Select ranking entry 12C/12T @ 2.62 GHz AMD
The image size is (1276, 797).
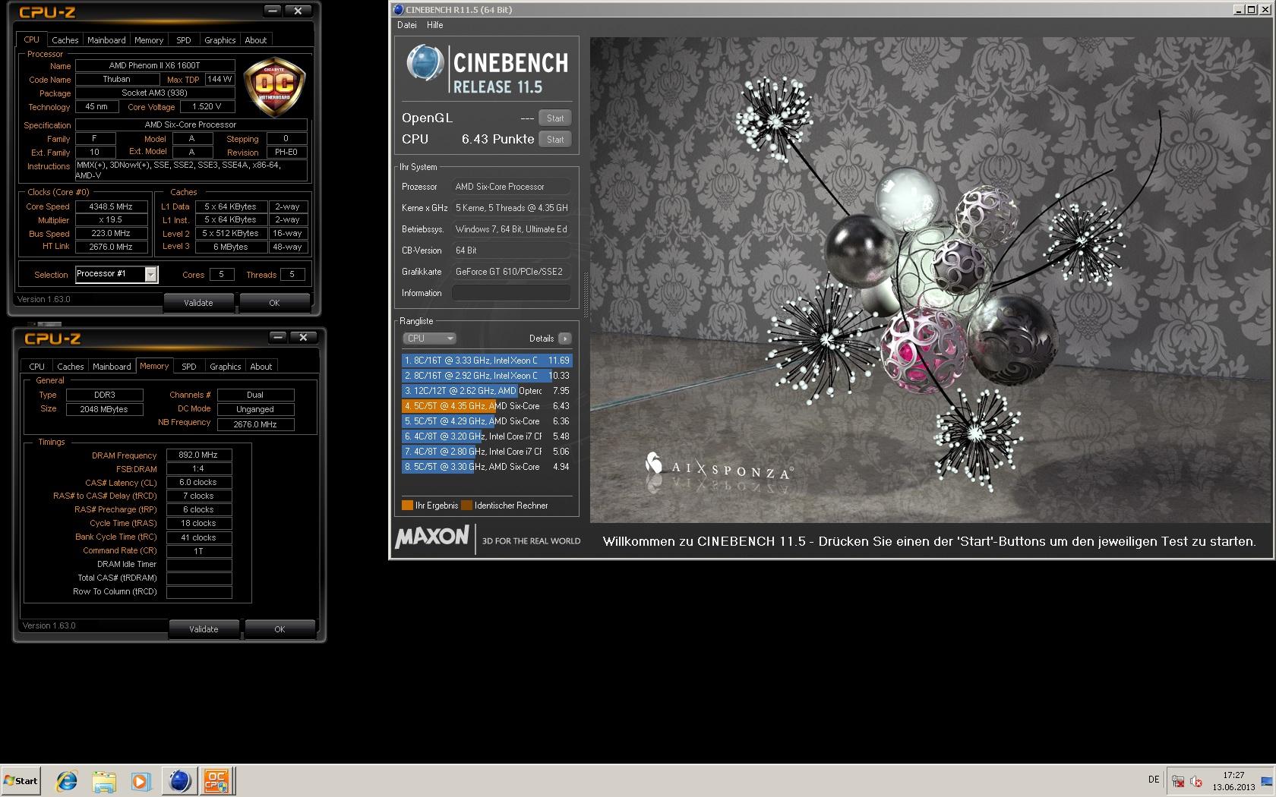(x=487, y=391)
